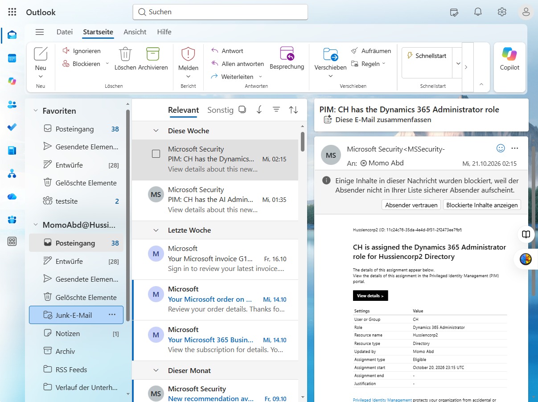
Task: Click the immersive reader book icon
Action: pyautogui.click(x=526, y=234)
